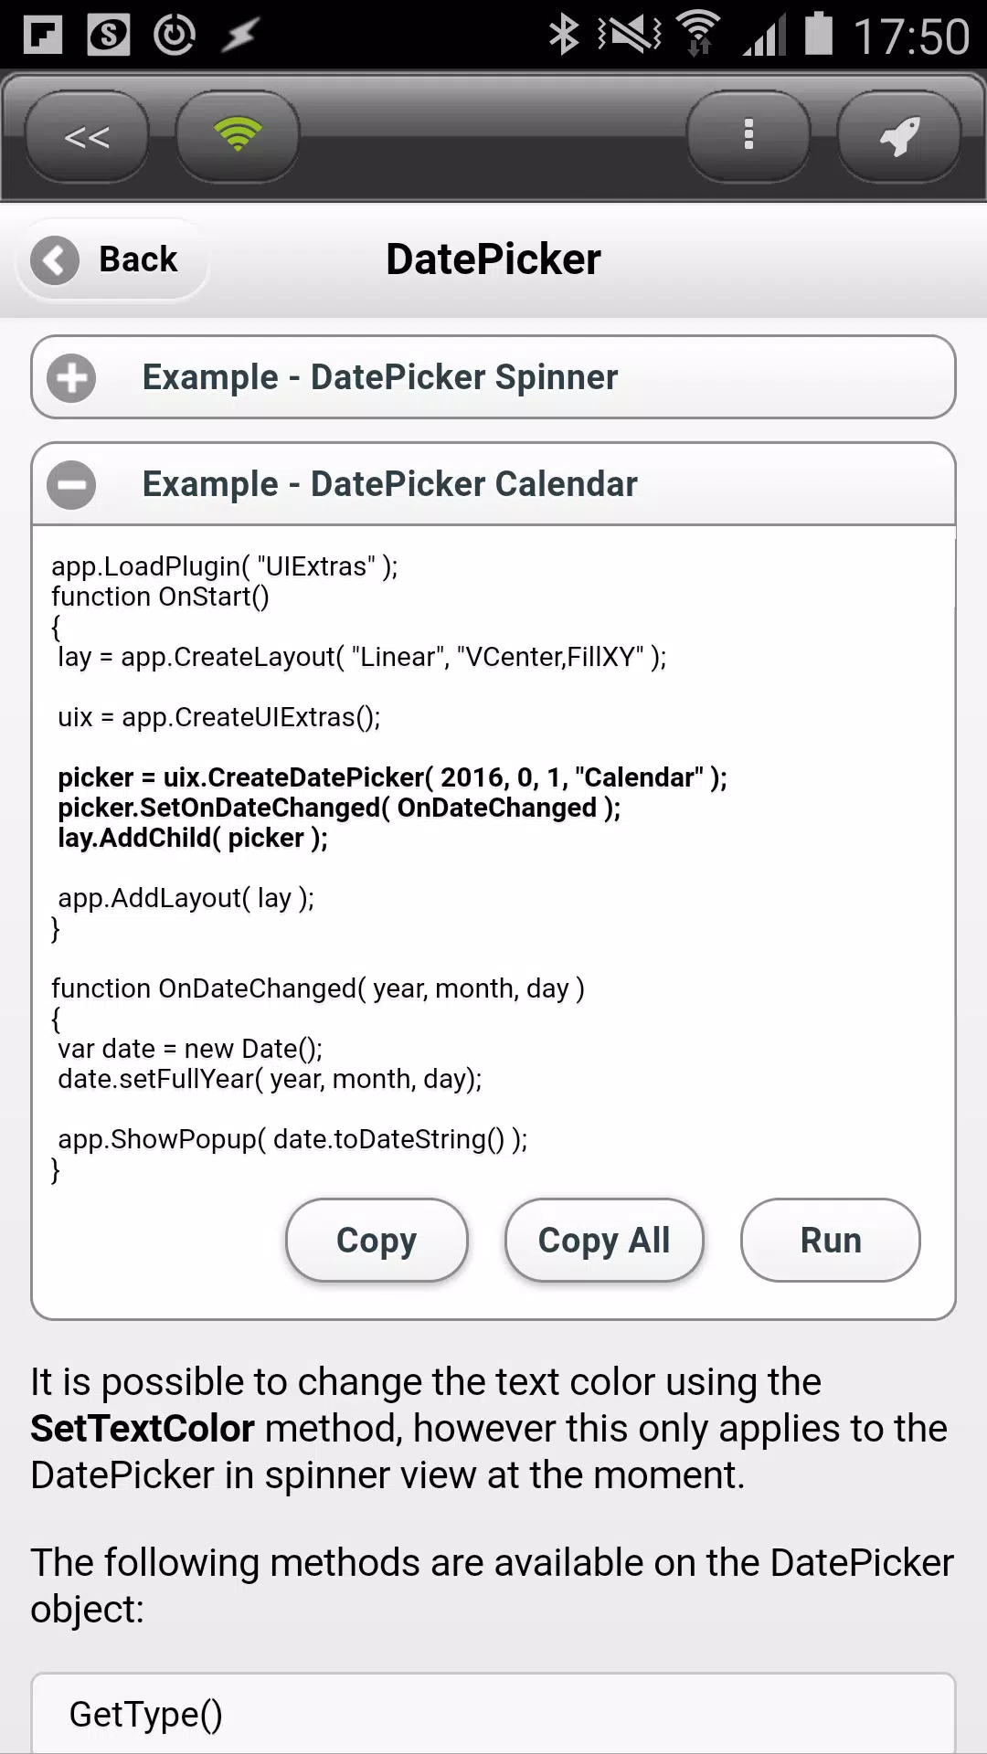This screenshot has height=1754, width=987.
Task: Click the Copy All button
Action: click(x=604, y=1240)
